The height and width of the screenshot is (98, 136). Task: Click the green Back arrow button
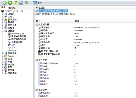[4, 3]
